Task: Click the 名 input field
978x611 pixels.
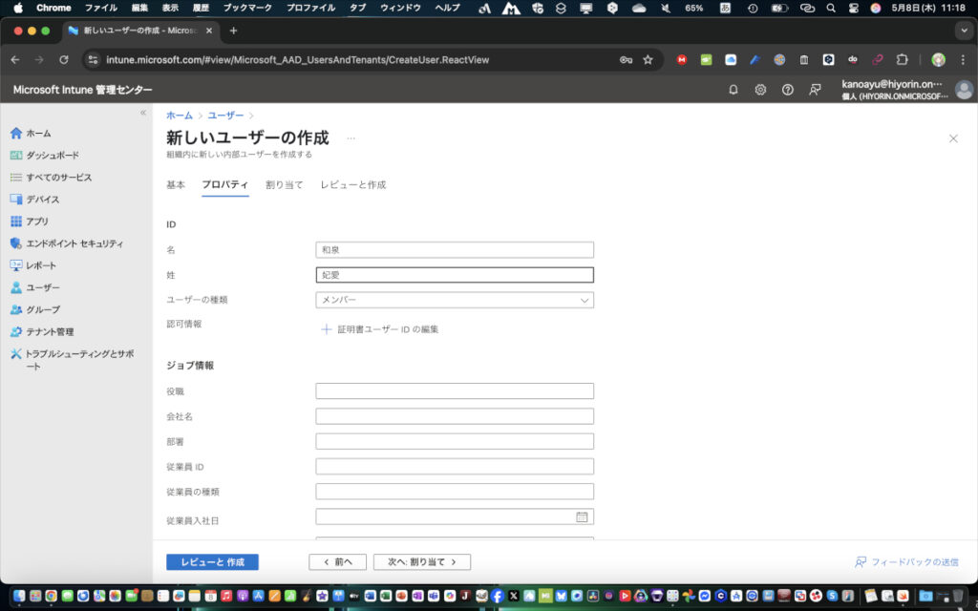Action: (455, 250)
